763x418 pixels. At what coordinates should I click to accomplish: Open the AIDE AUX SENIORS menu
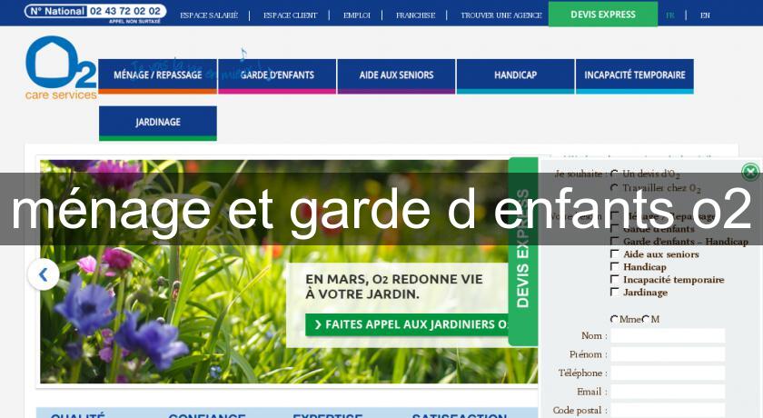tap(396, 76)
